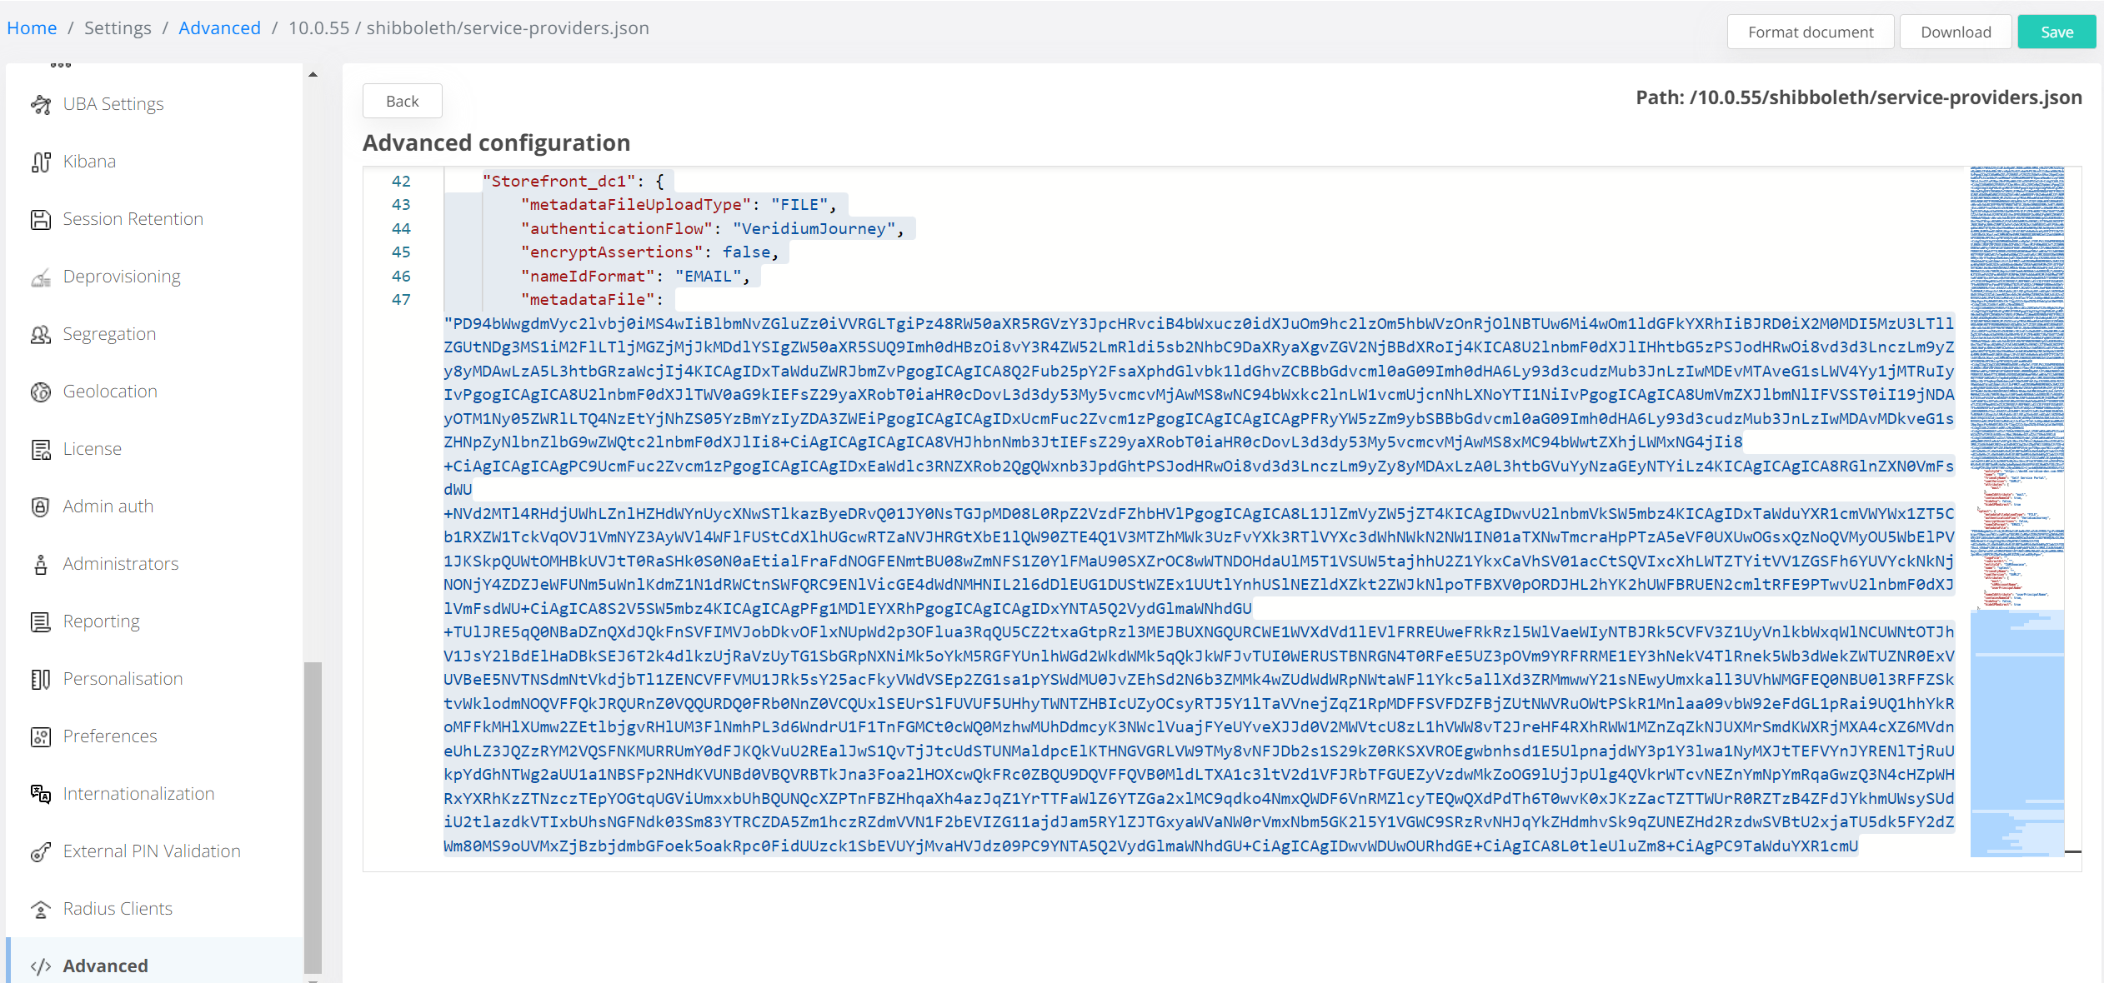Click the Internationalization translate icon
The width and height of the screenshot is (2104, 983).
41,794
